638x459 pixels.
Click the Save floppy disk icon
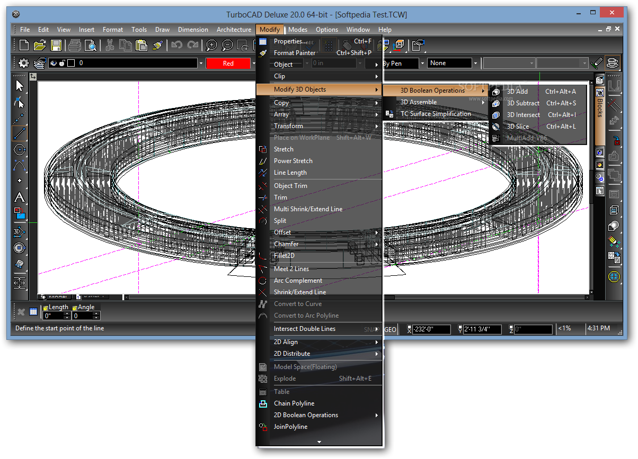pyautogui.click(x=56, y=45)
